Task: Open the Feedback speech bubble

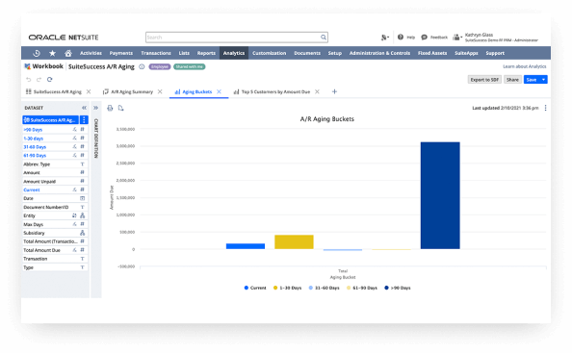Action: (x=424, y=38)
